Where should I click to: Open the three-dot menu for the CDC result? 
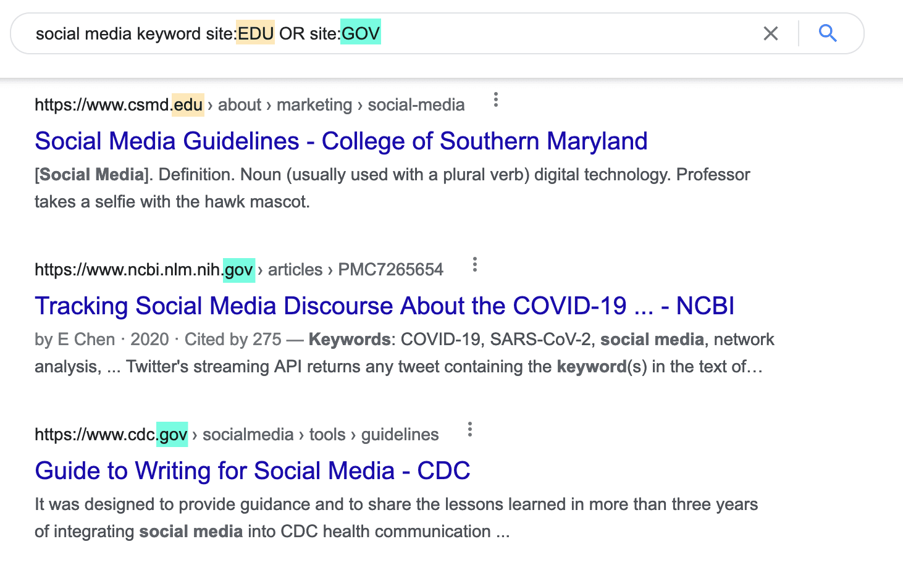[469, 430]
